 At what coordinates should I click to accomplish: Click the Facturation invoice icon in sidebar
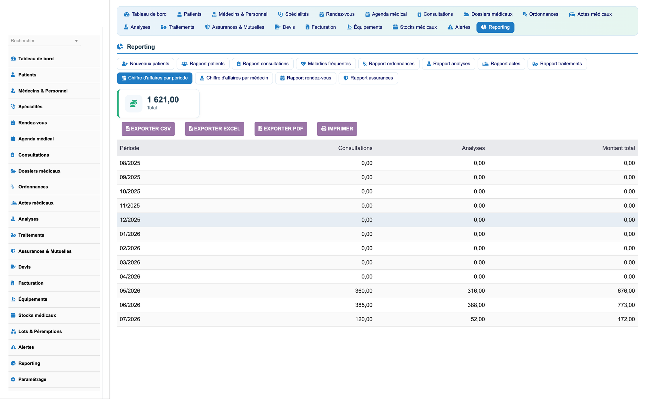click(x=13, y=283)
